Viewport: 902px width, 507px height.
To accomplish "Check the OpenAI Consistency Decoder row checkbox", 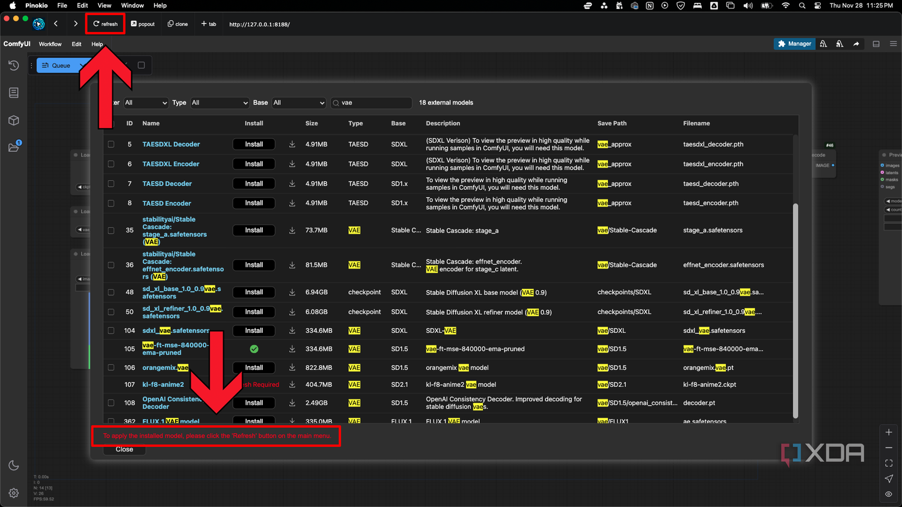I will [111, 402].
